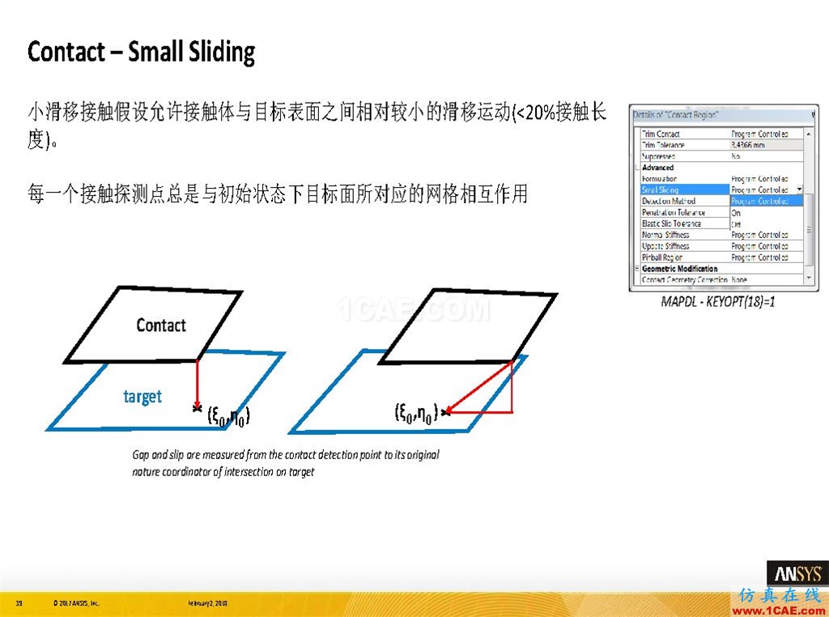Click the black 'Contact' surface label
829x617 pixels.
pos(161,325)
